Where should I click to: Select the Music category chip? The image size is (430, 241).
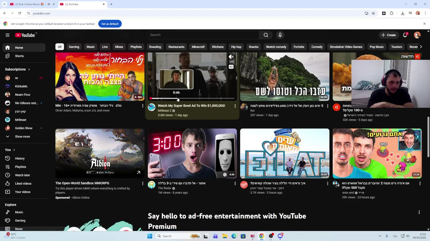(91, 47)
